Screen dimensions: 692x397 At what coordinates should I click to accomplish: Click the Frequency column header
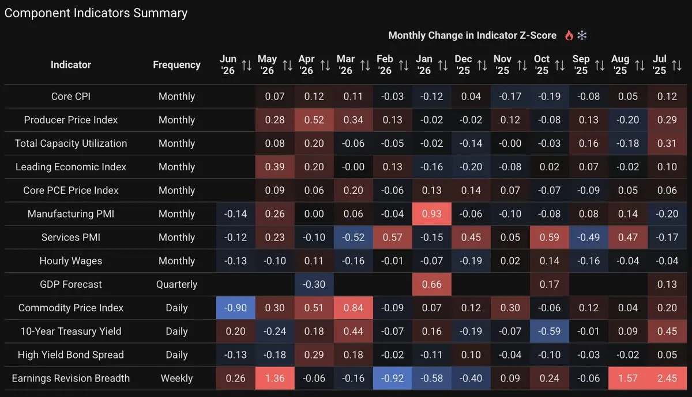pyautogui.click(x=176, y=65)
